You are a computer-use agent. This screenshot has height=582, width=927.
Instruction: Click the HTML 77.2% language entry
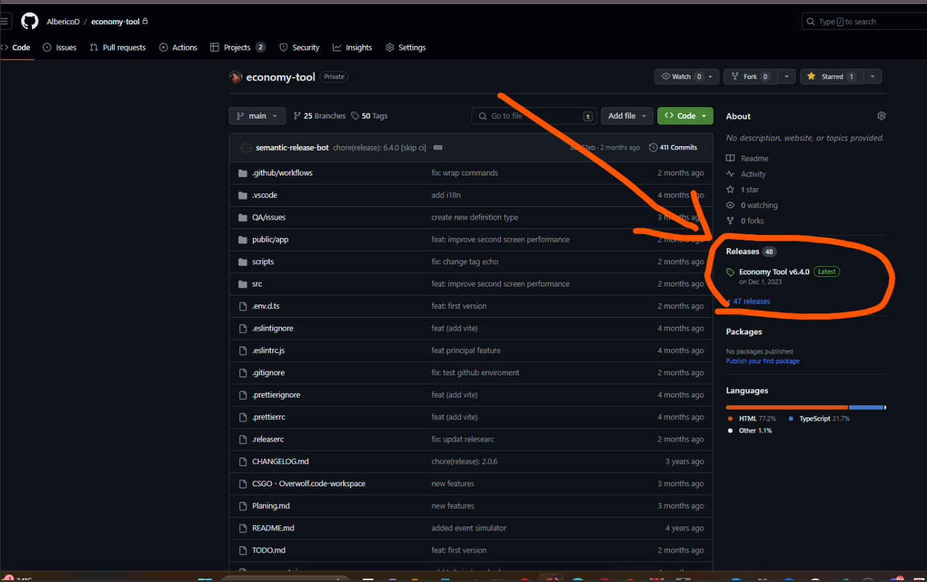point(752,419)
